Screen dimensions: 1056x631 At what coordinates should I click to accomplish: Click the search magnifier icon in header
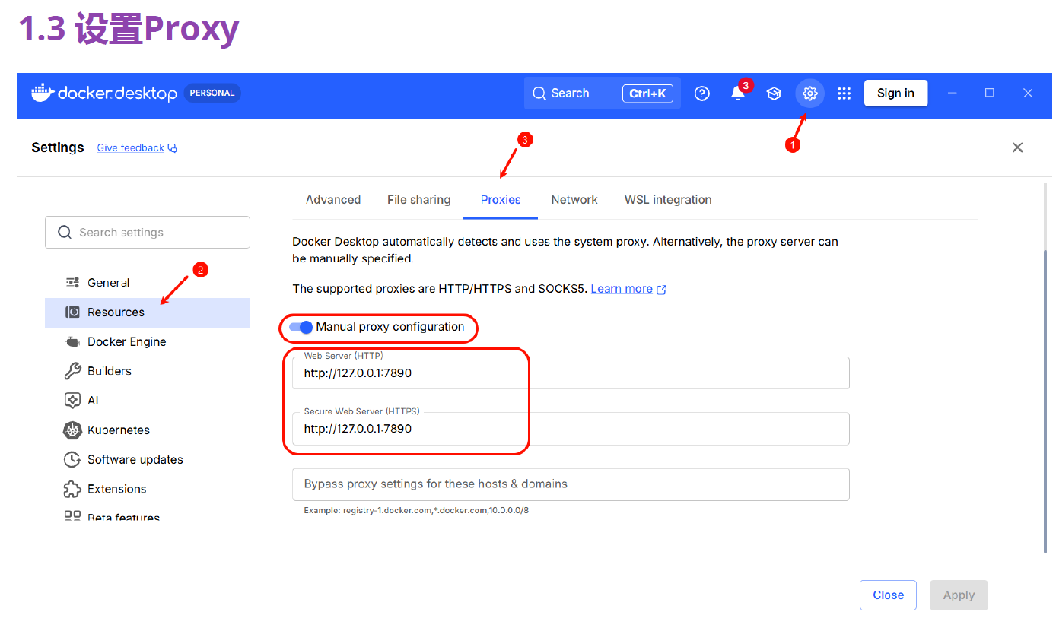[539, 94]
